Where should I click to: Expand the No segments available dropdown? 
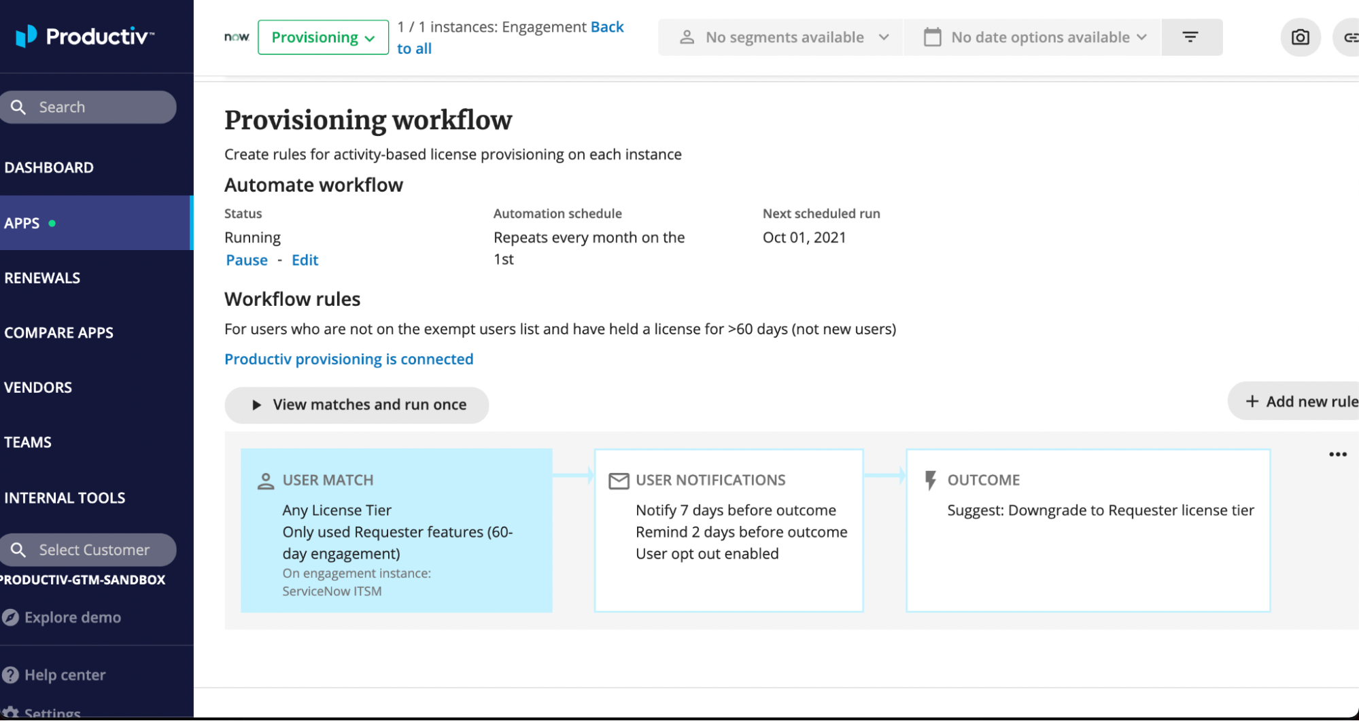[x=783, y=37]
